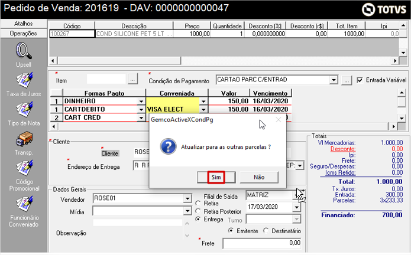Click the Item input field

pyautogui.click(x=106, y=79)
